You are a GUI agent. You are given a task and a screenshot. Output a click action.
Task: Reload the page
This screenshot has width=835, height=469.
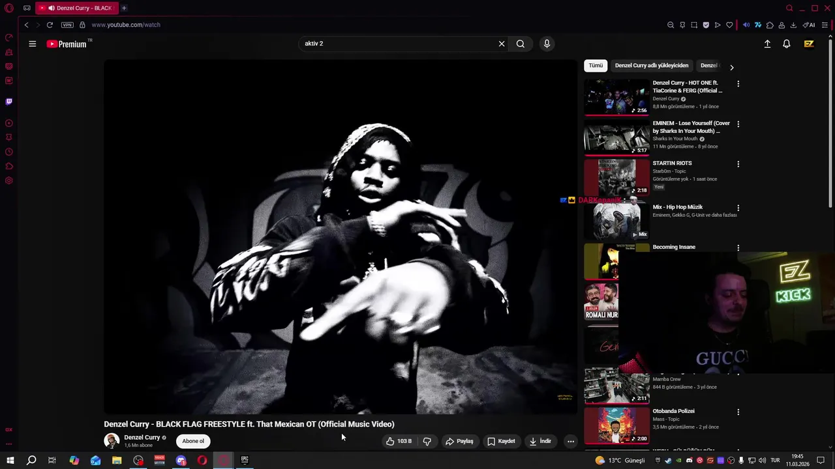click(49, 25)
